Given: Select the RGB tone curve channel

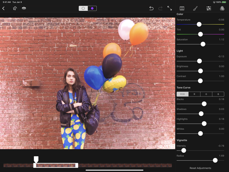Looking at the screenshot, I should coord(182,94).
